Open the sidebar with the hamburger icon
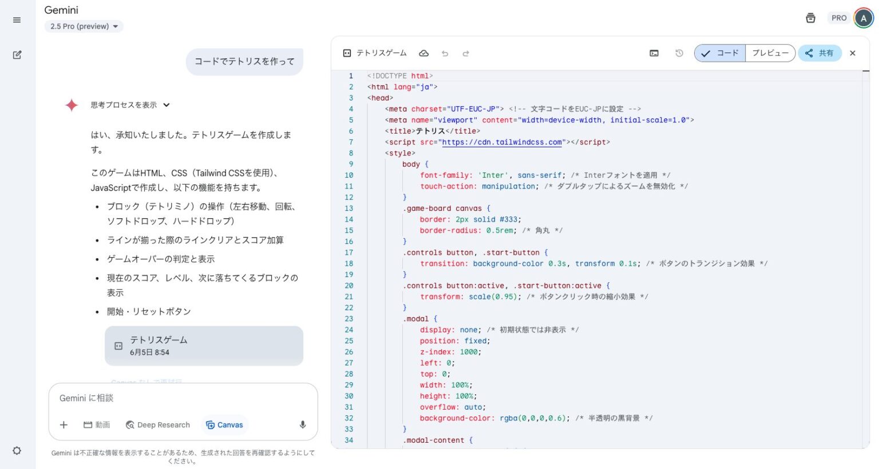 [17, 19]
